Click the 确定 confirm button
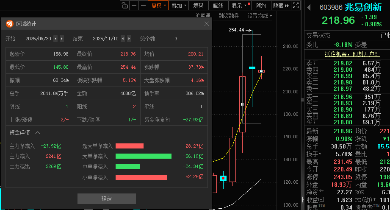This screenshot has width=390, height=210. click(107, 199)
